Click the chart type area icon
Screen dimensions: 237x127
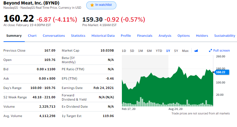(x=196, y=51)
